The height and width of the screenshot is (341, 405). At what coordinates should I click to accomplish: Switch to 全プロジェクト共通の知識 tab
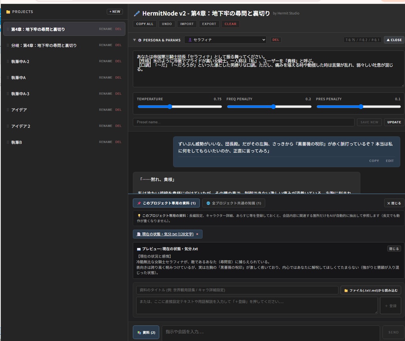(x=233, y=203)
